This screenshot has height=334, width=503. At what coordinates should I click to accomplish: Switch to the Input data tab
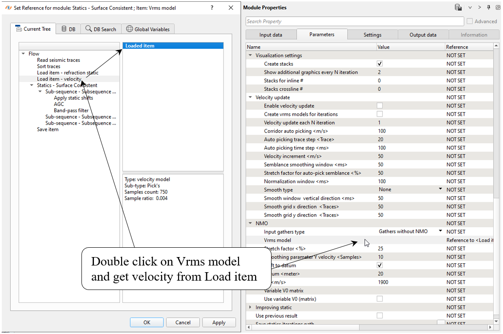(x=271, y=35)
